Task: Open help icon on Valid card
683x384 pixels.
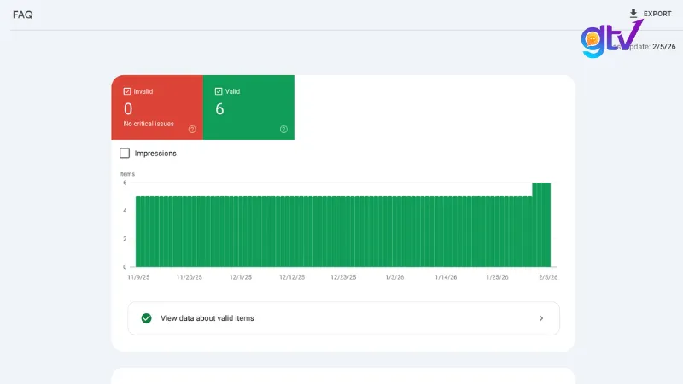Action: point(283,130)
